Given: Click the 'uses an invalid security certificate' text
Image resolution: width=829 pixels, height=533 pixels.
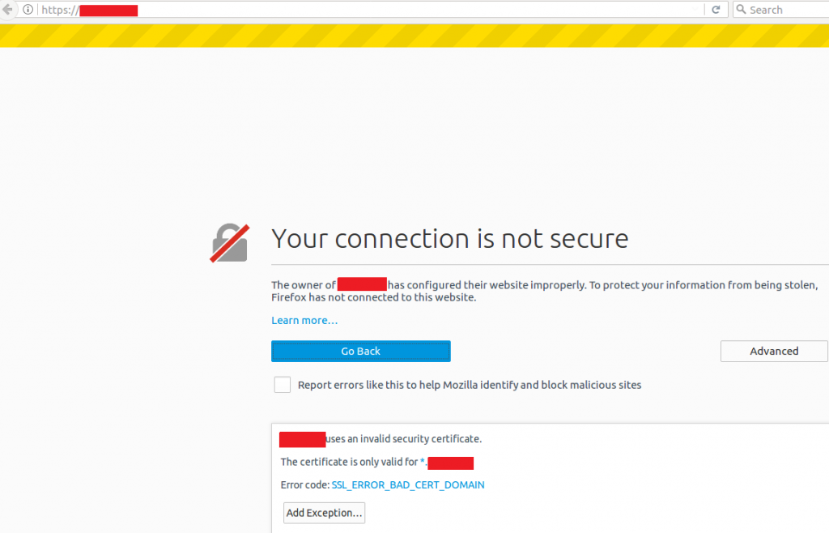Looking at the screenshot, I should pyautogui.click(x=404, y=439).
